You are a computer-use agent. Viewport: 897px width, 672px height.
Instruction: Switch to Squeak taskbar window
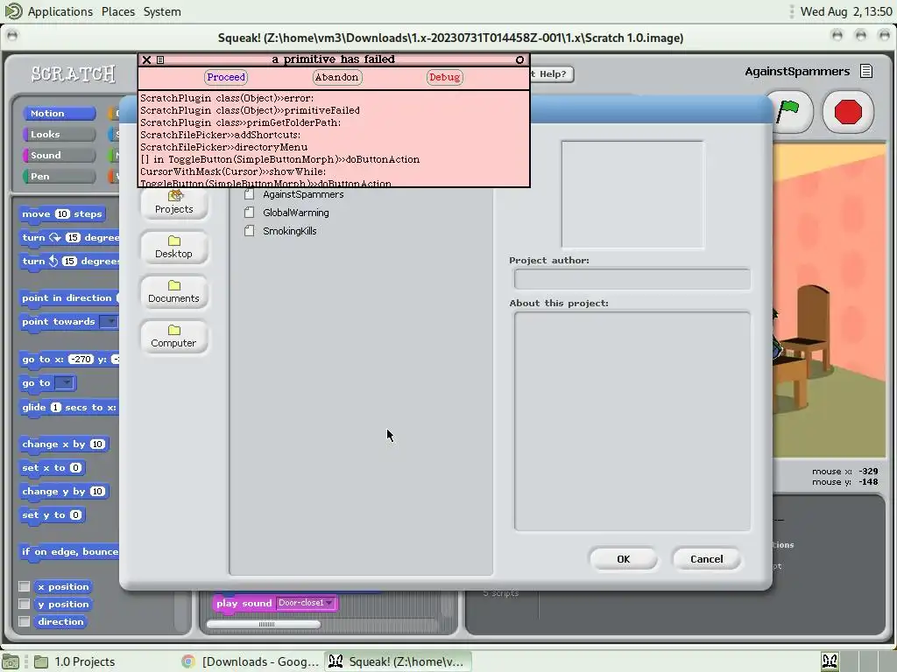pyautogui.click(x=399, y=661)
